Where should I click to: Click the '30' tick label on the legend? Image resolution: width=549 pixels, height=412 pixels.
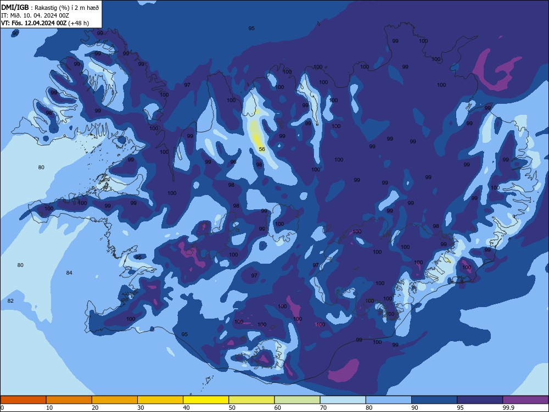(x=141, y=408)
